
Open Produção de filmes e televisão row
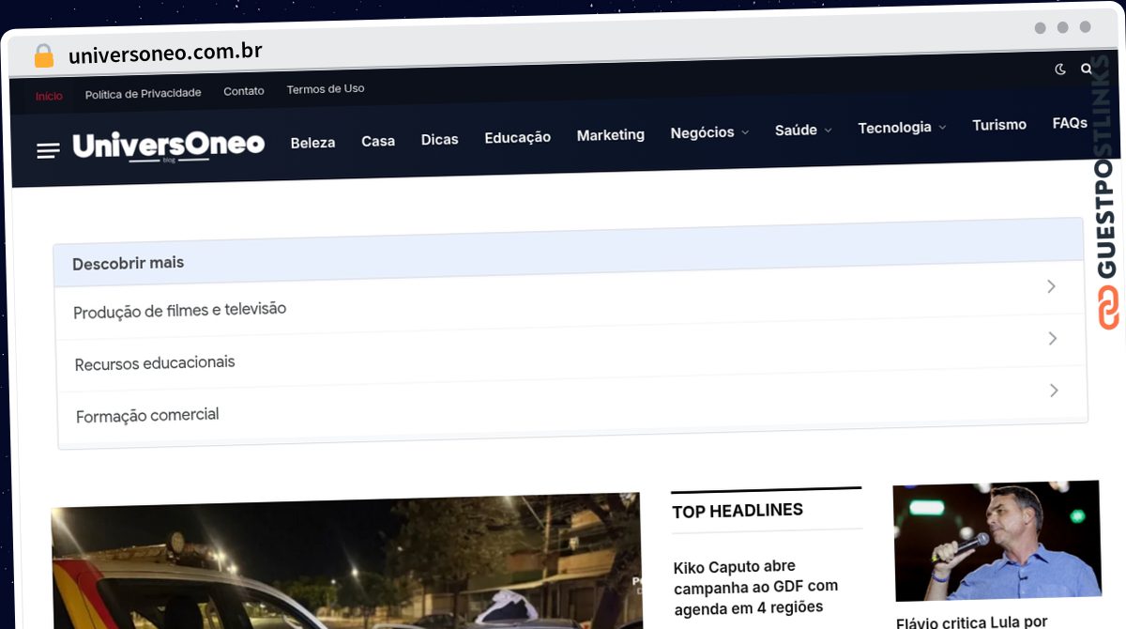click(x=571, y=299)
